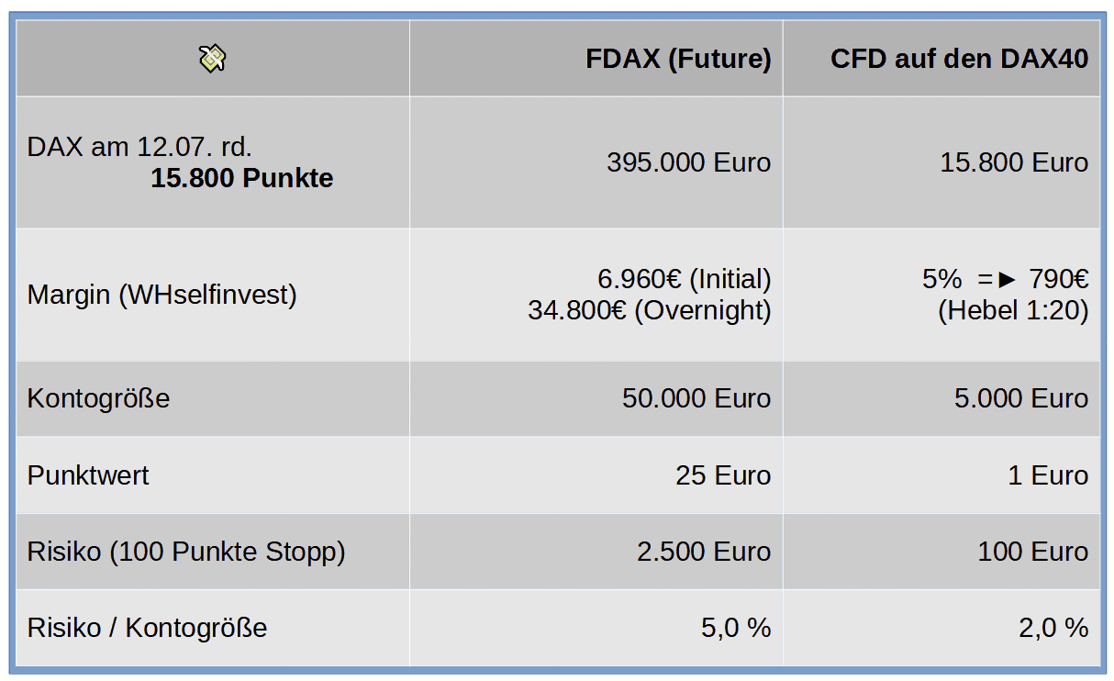Select the 2,0 % risk ratio cell

pyautogui.click(x=1053, y=628)
